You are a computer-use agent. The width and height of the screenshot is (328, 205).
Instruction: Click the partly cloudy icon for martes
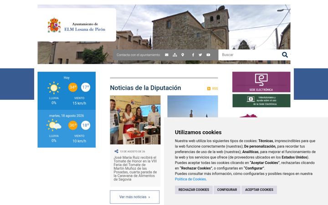click(x=54, y=125)
